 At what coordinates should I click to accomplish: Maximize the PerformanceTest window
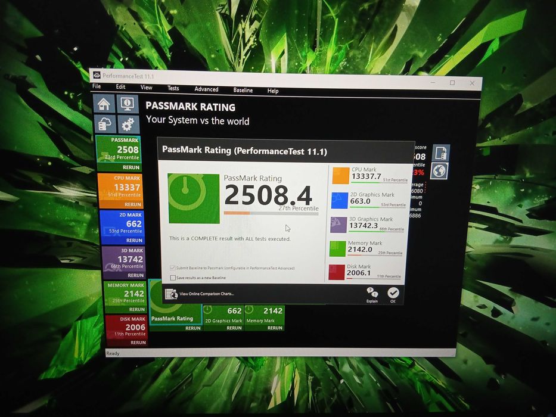click(452, 83)
